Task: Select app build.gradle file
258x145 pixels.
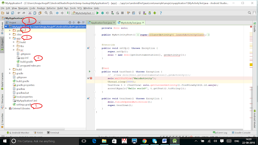Action: [27, 62]
